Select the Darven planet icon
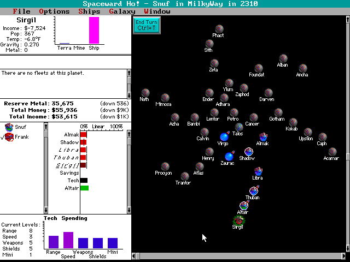 point(269,93)
